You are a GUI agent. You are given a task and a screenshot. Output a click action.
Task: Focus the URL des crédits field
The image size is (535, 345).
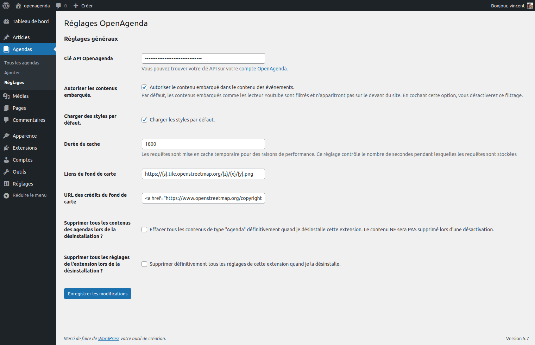click(x=203, y=198)
